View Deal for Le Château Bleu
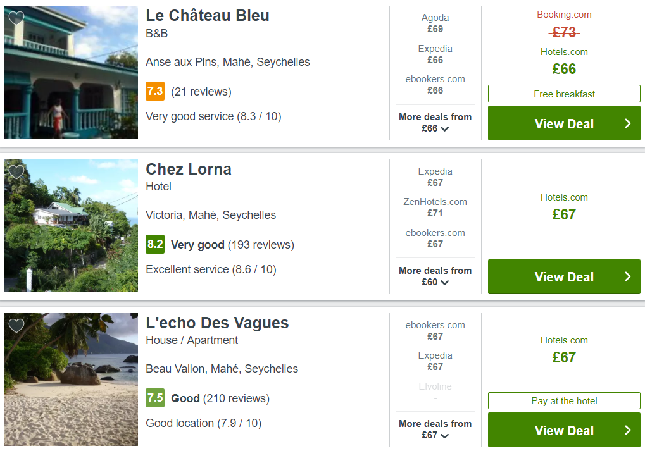The width and height of the screenshot is (645, 451). pos(564,123)
